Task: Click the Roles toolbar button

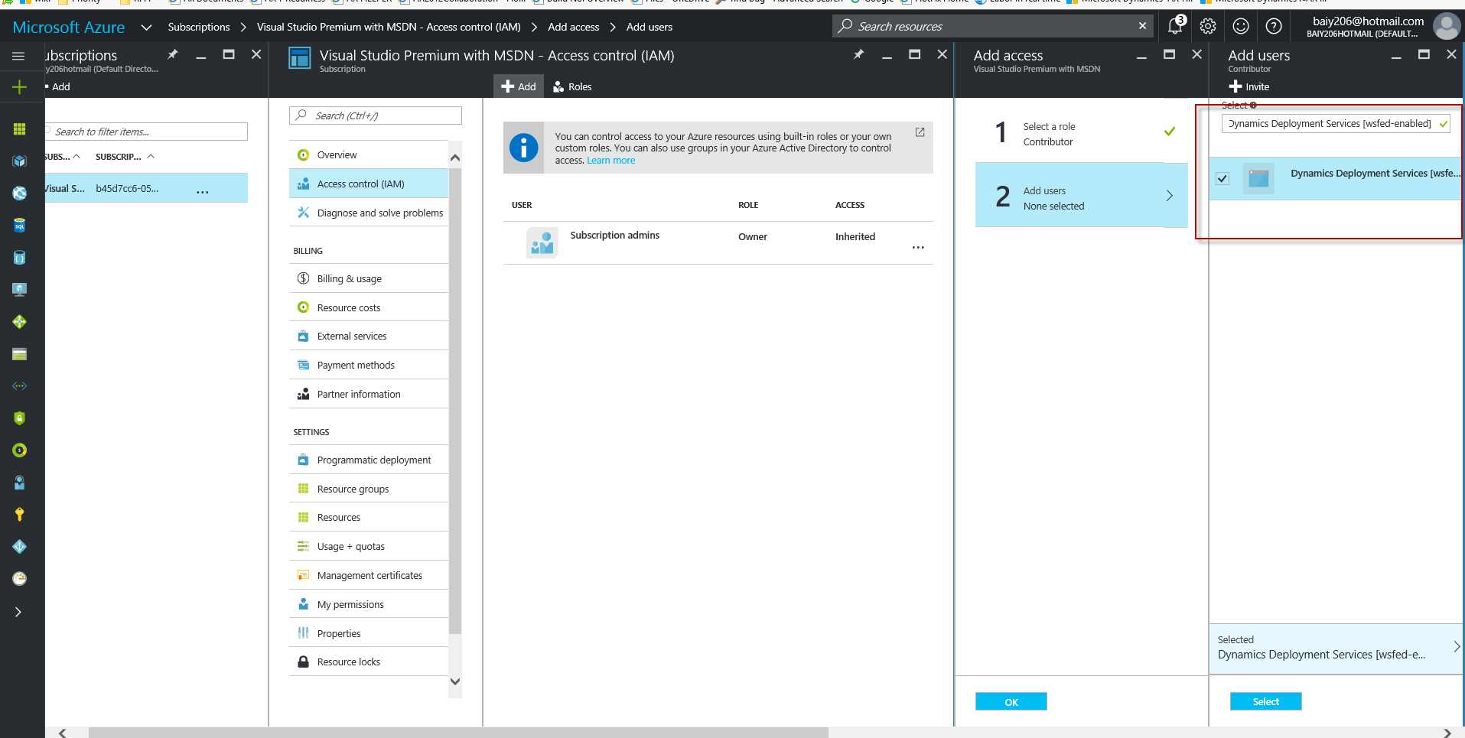Action: coord(572,87)
